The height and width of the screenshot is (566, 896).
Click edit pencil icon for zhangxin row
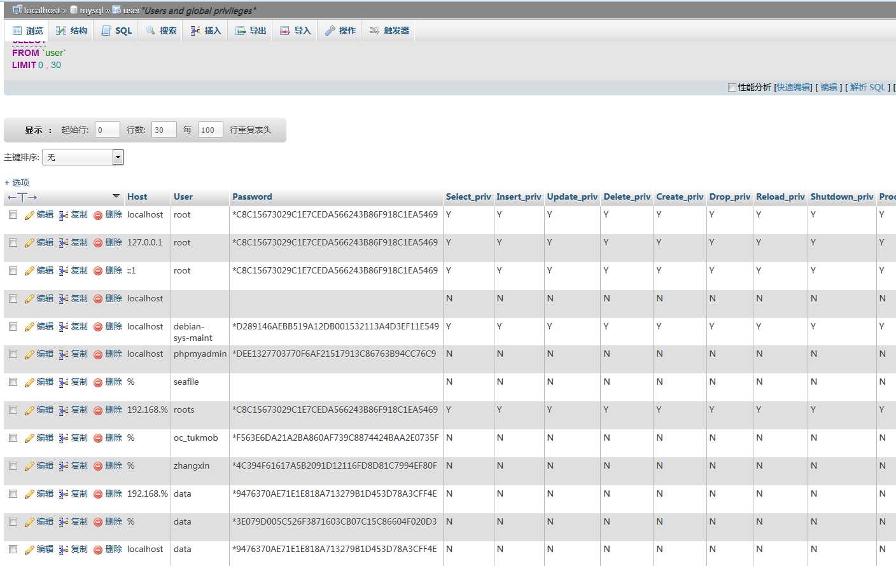tap(29, 466)
